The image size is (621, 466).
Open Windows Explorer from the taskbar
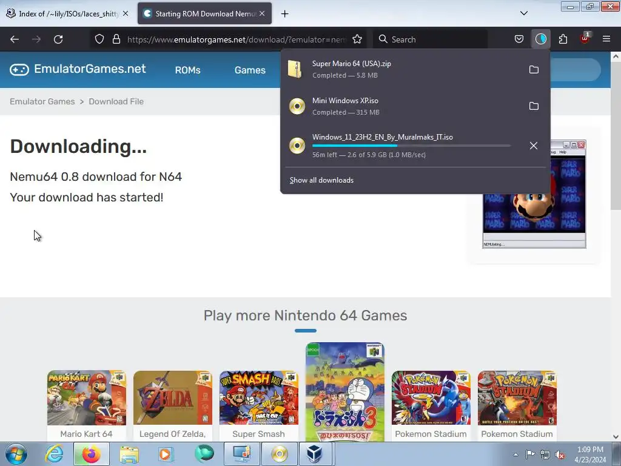click(129, 454)
